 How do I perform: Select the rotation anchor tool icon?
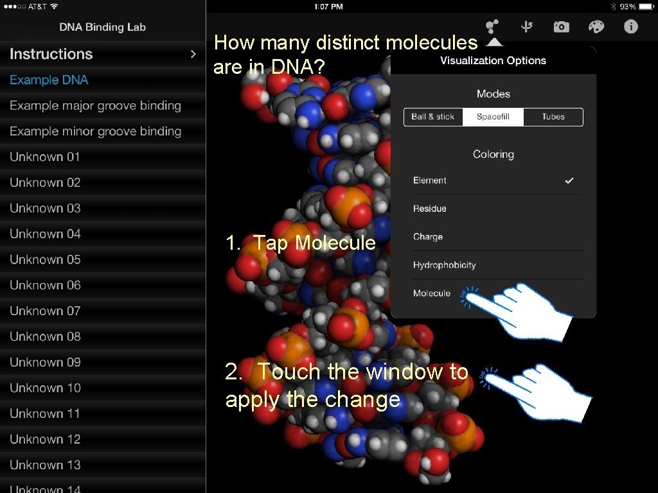(x=526, y=27)
